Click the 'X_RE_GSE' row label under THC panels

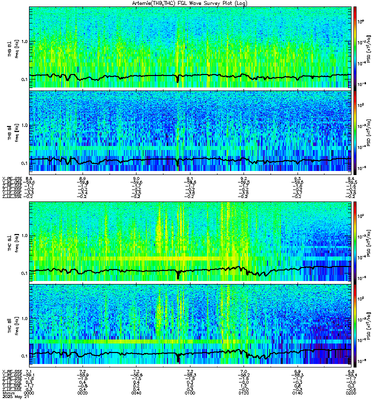(x=12, y=371)
